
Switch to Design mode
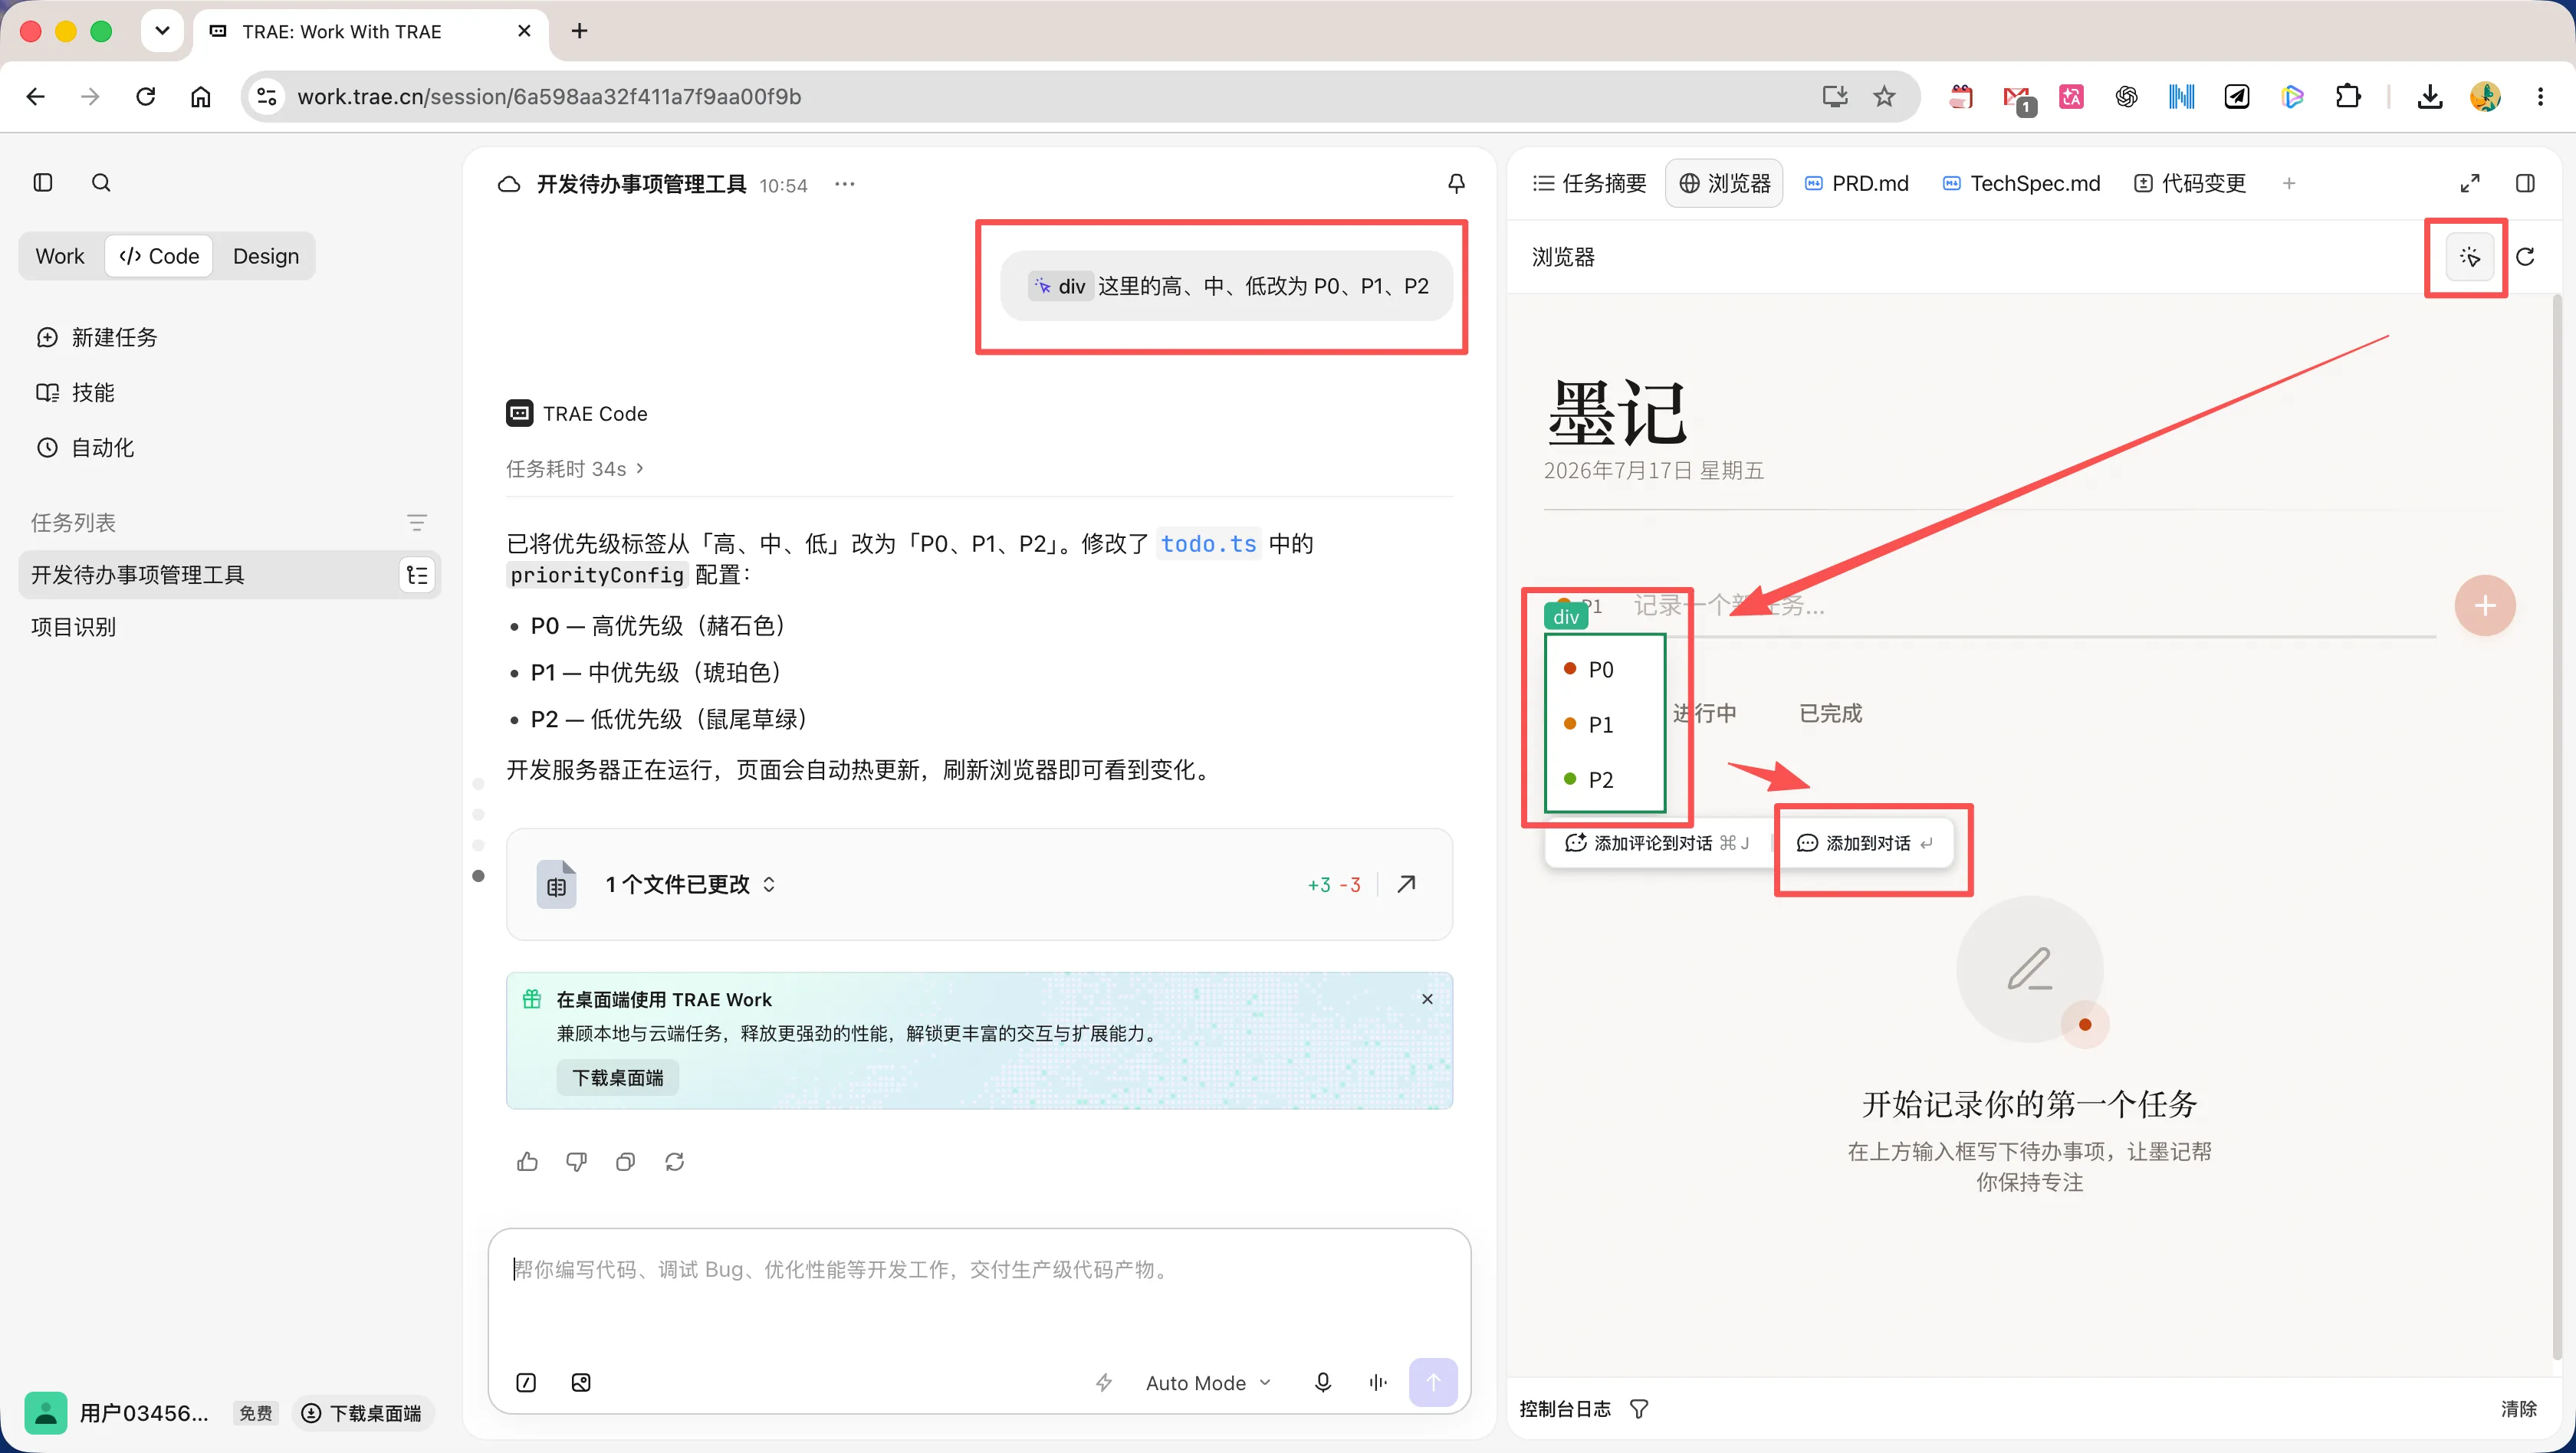click(x=265, y=256)
